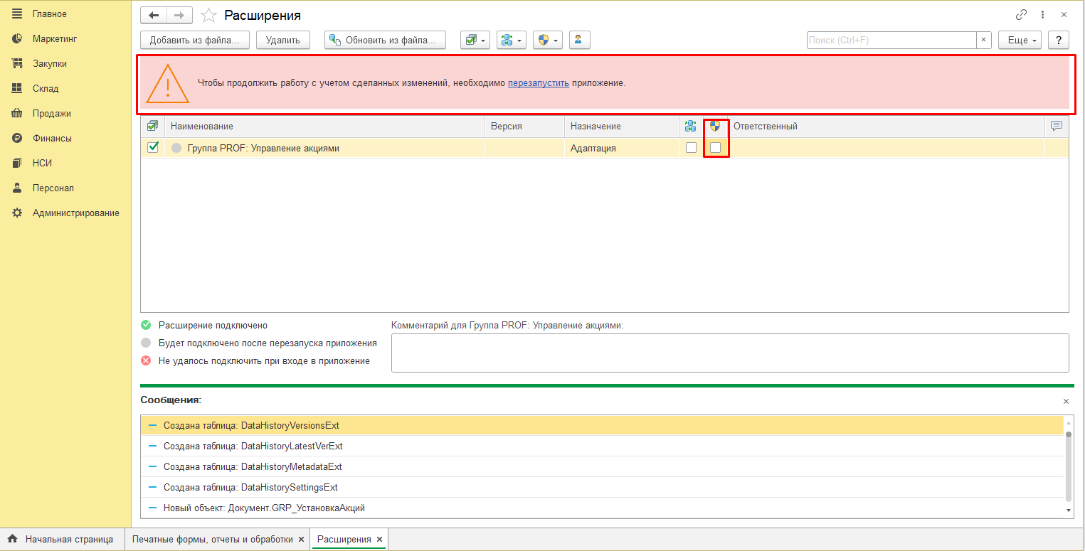Click the messages list vertical scrollbar
Viewport: 1085px width, 551px height.
[x=1068, y=466]
